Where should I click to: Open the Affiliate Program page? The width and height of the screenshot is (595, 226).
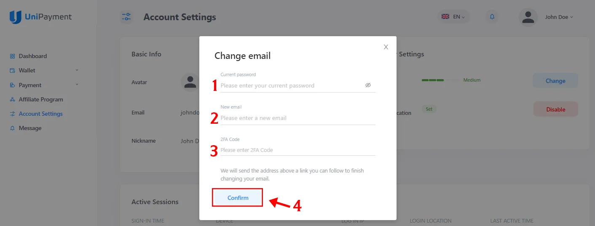[40, 99]
